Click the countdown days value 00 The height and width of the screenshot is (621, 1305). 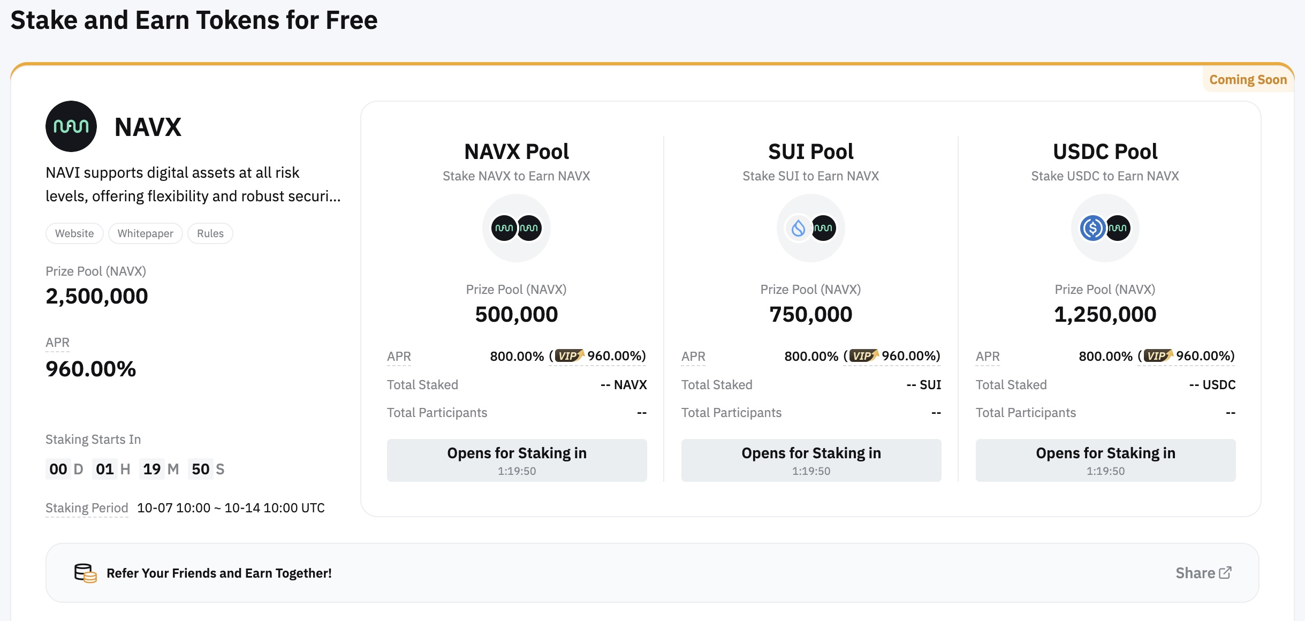pyautogui.click(x=58, y=469)
